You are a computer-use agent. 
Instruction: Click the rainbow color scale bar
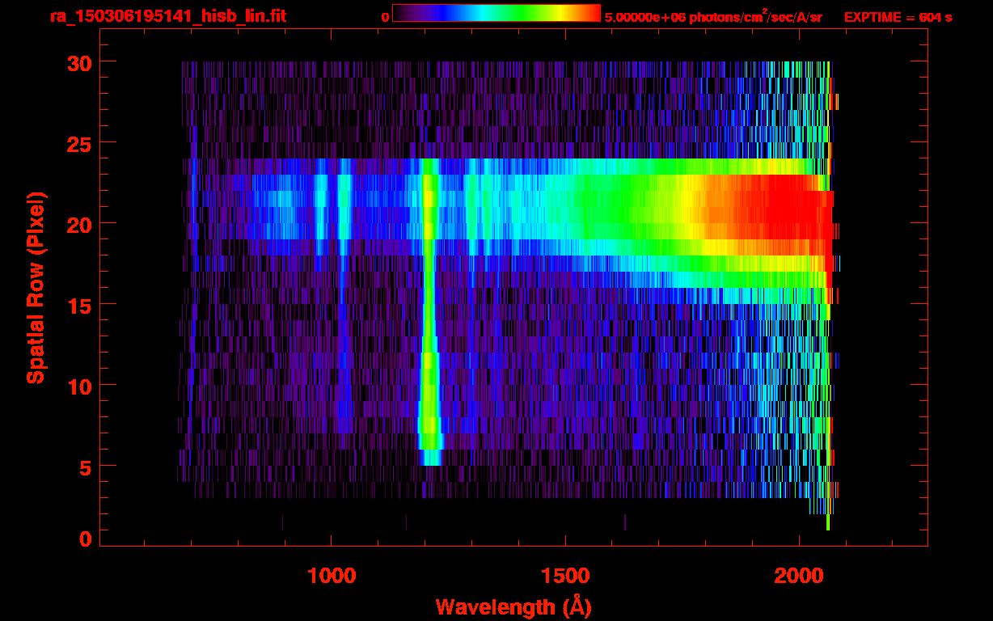click(496, 13)
